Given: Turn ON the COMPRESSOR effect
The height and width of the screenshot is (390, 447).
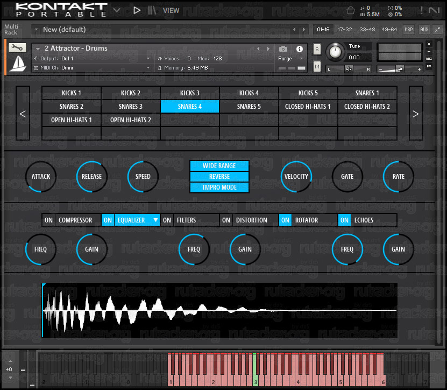Looking at the screenshot, I should click(49, 220).
